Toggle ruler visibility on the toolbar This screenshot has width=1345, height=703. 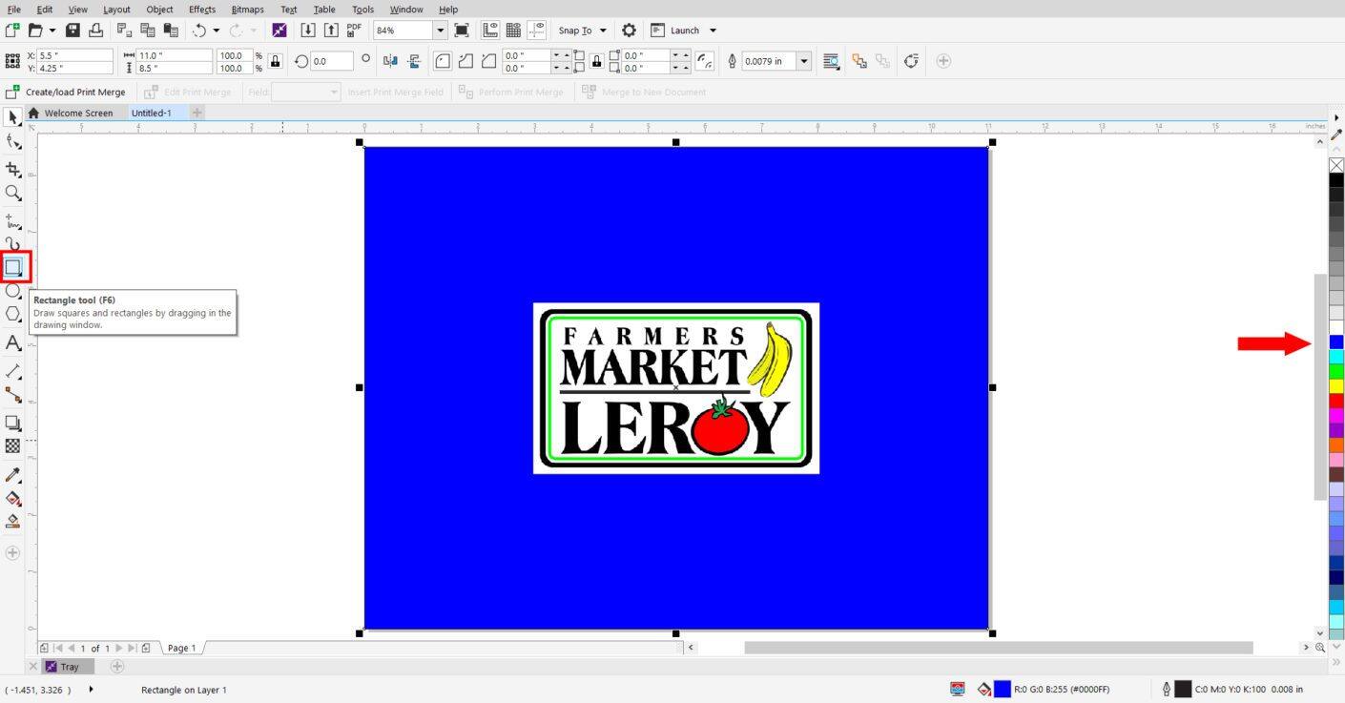(x=488, y=30)
